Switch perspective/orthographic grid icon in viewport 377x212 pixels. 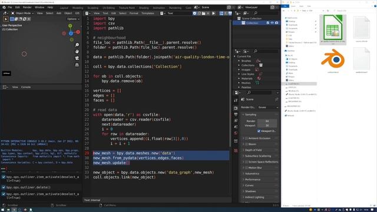tap(77, 65)
